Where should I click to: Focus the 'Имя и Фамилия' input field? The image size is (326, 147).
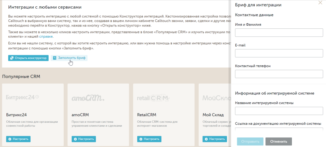[x=279, y=33]
